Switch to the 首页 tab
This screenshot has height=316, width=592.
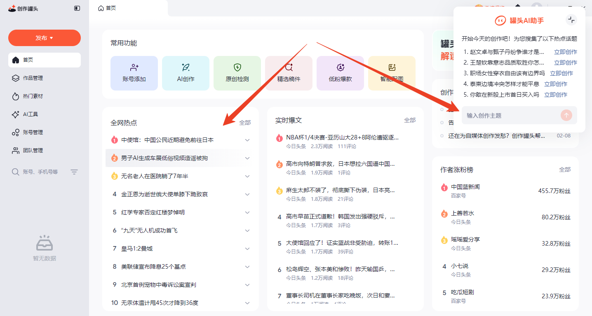pos(107,8)
